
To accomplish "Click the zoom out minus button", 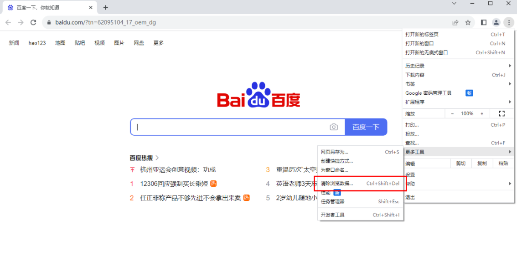I will tap(452, 114).
